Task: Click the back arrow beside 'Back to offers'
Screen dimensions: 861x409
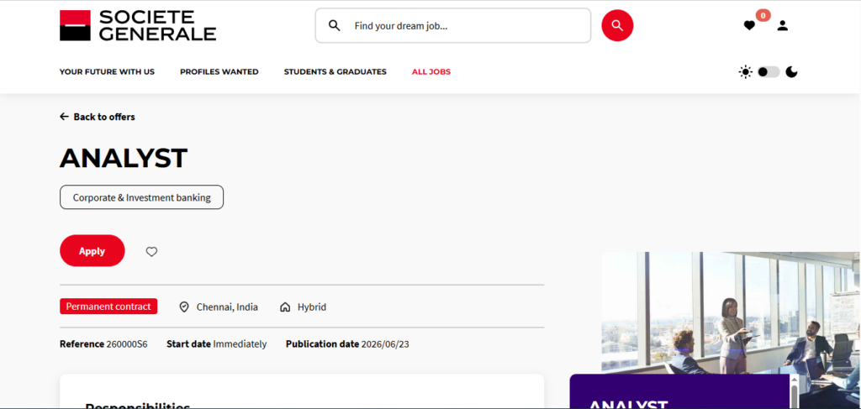Action: point(64,116)
